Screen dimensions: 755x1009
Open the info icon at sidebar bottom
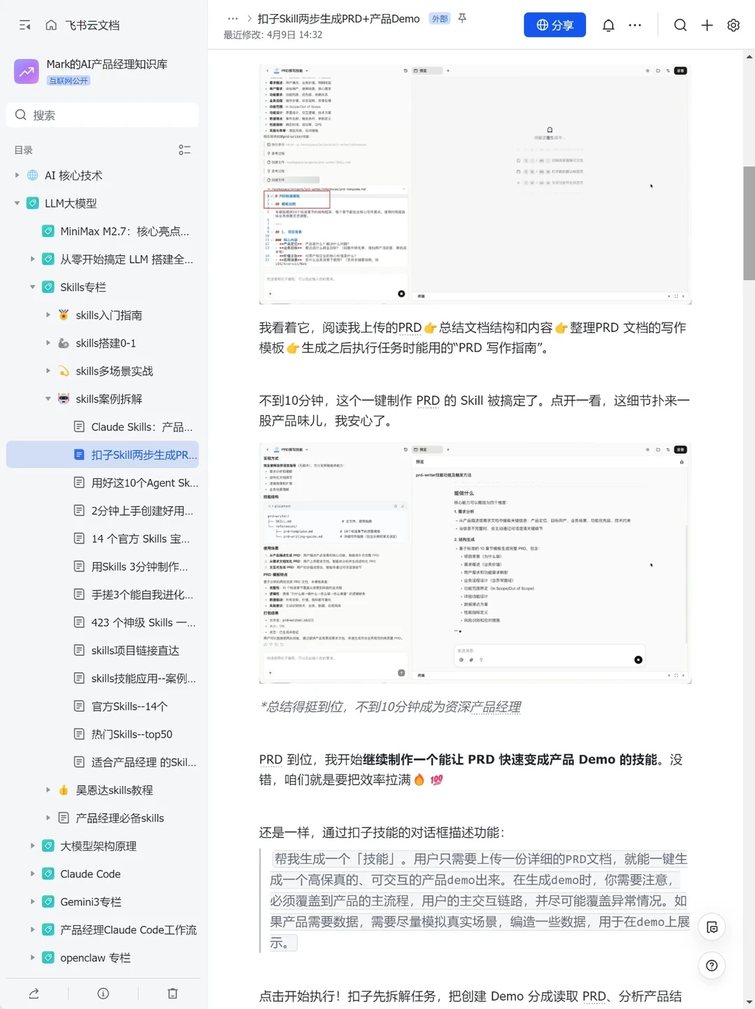[103, 994]
